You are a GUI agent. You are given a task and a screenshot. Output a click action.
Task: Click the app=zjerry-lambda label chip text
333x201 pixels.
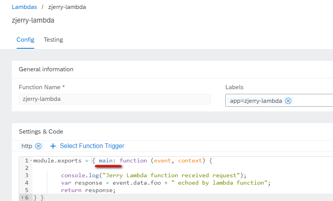tap(256, 101)
